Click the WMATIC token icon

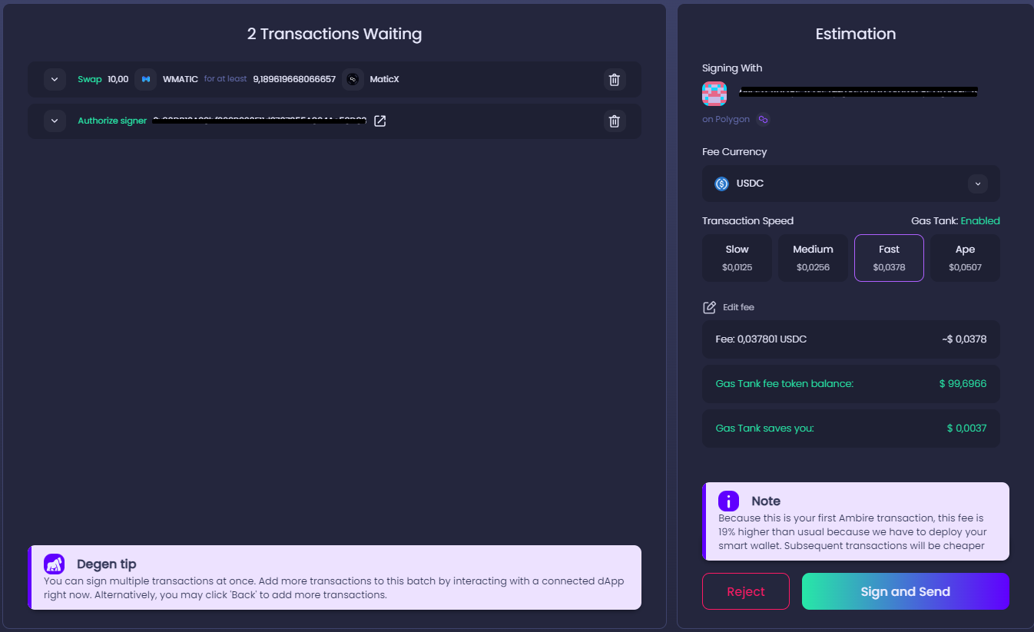pyautogui.click(x=146, y=79)
